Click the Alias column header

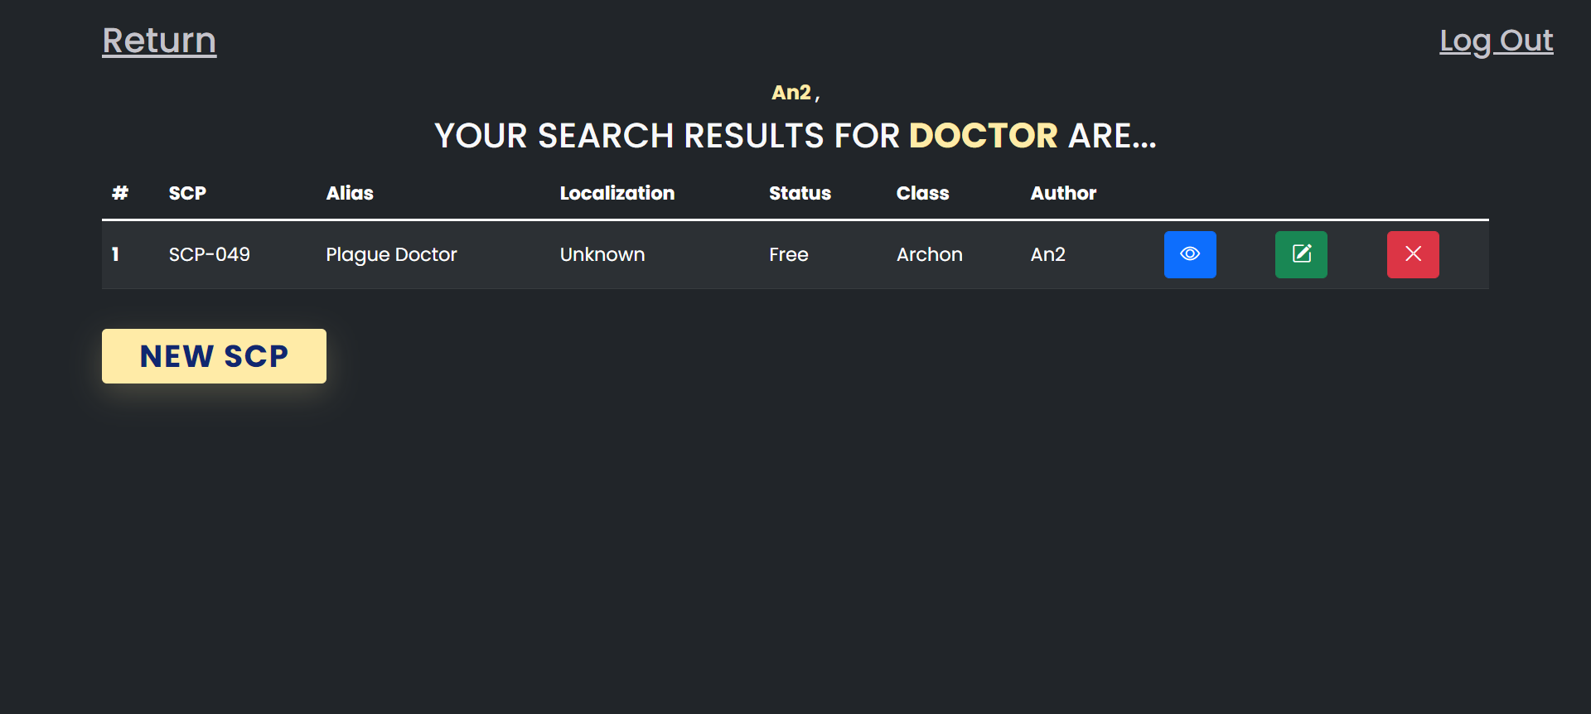[350, 193]
